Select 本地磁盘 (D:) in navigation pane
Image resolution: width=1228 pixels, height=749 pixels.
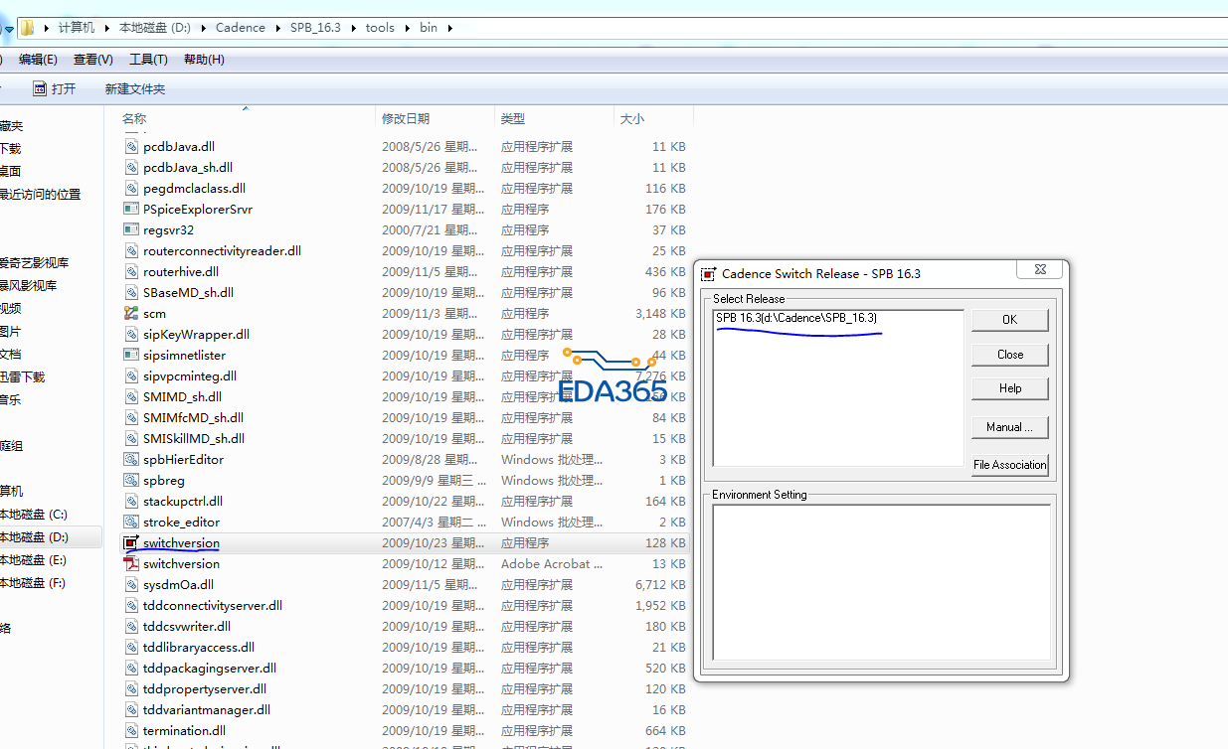(34, 537)
